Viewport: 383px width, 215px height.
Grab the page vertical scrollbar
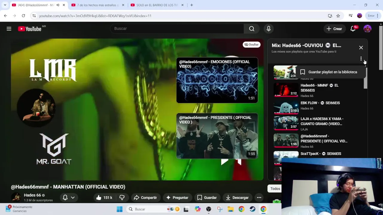tap(381, 48)
